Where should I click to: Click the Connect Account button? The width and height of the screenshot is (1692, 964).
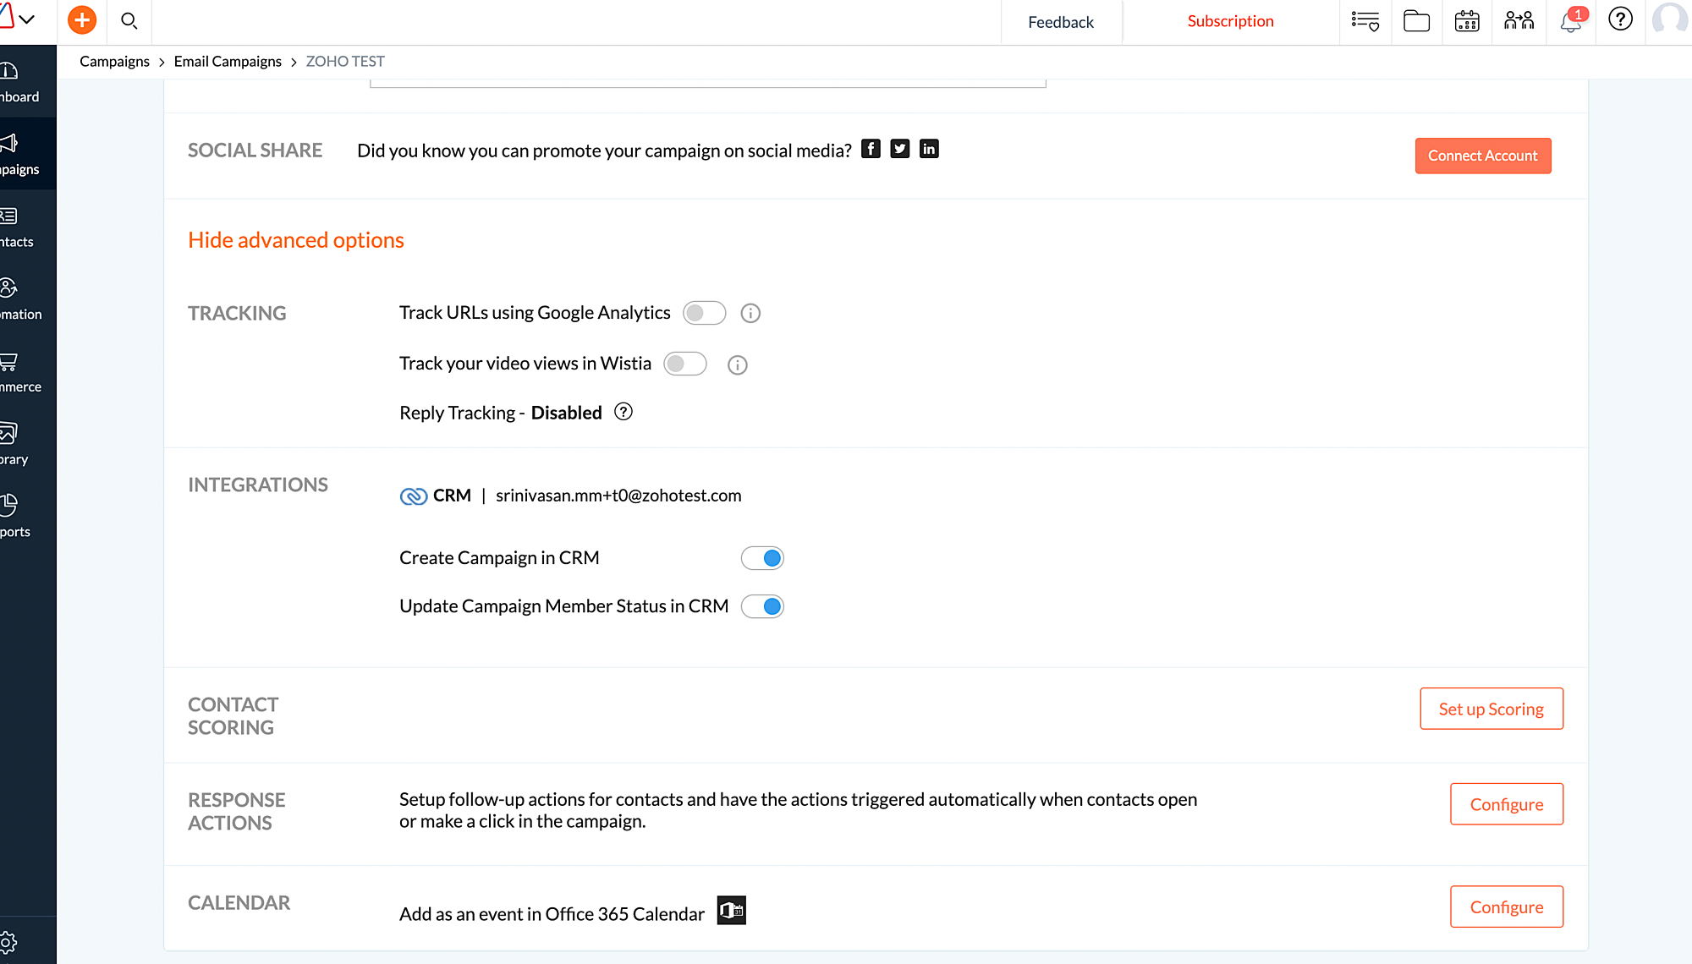[1482, 156]
